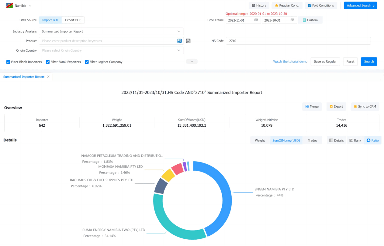Viewport: 384px width, 246px height.
Task: Run the Search
Action: (369, 61)
